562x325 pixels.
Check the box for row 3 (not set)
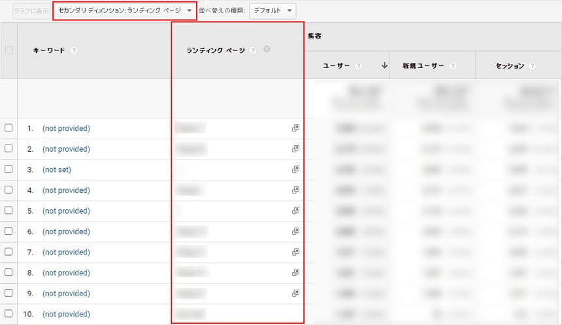tap(9, 169)
